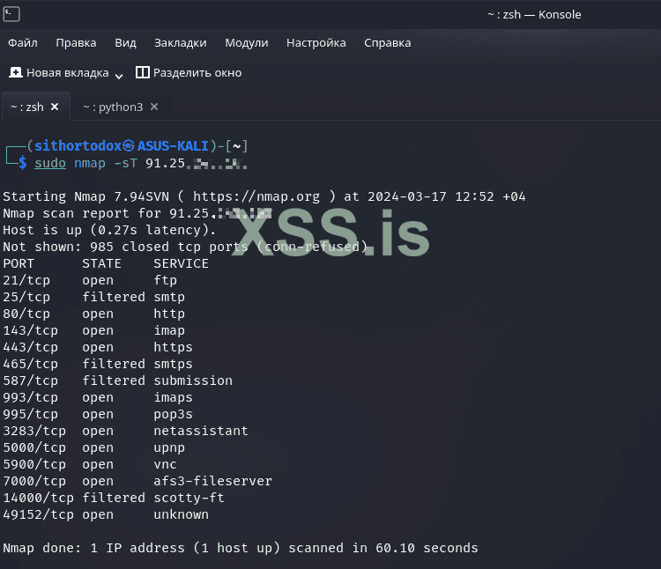Open the Настройка menu
The height and width of the screenshot is (569, 661).
[316, 43]
